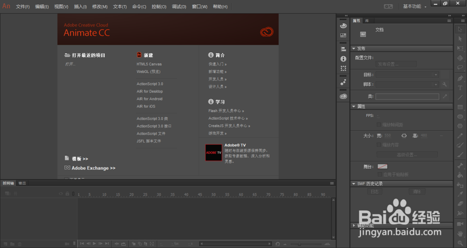Open the 模板 templates link
This screenshot has height=248, width=467.
pos(80,159)
